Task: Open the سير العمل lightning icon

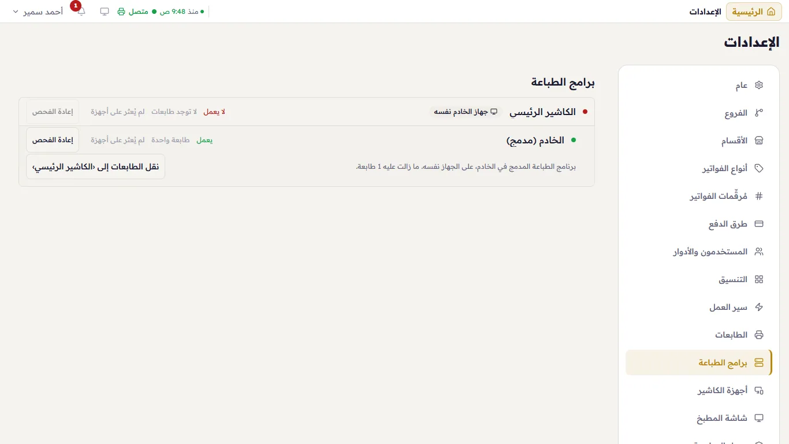Action: pos(759,308)
